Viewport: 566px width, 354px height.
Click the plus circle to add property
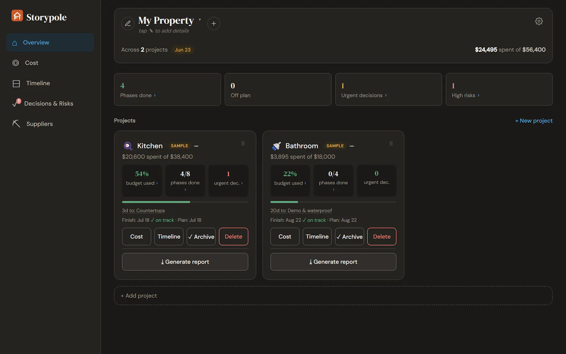214,23
